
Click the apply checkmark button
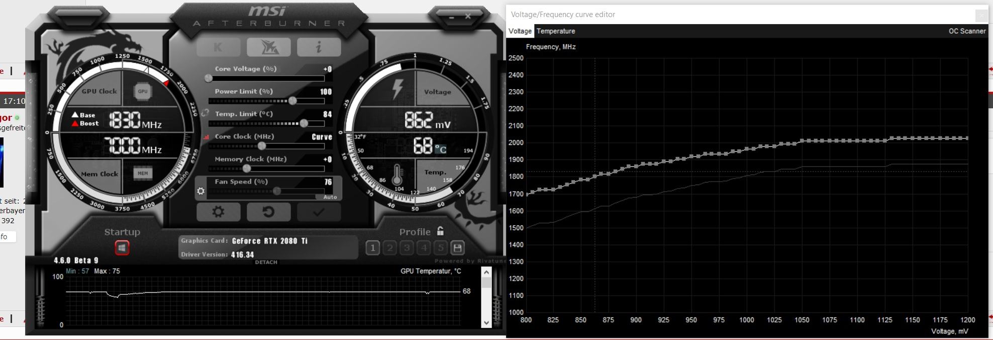pyautogui.click(x=319, y=212)
